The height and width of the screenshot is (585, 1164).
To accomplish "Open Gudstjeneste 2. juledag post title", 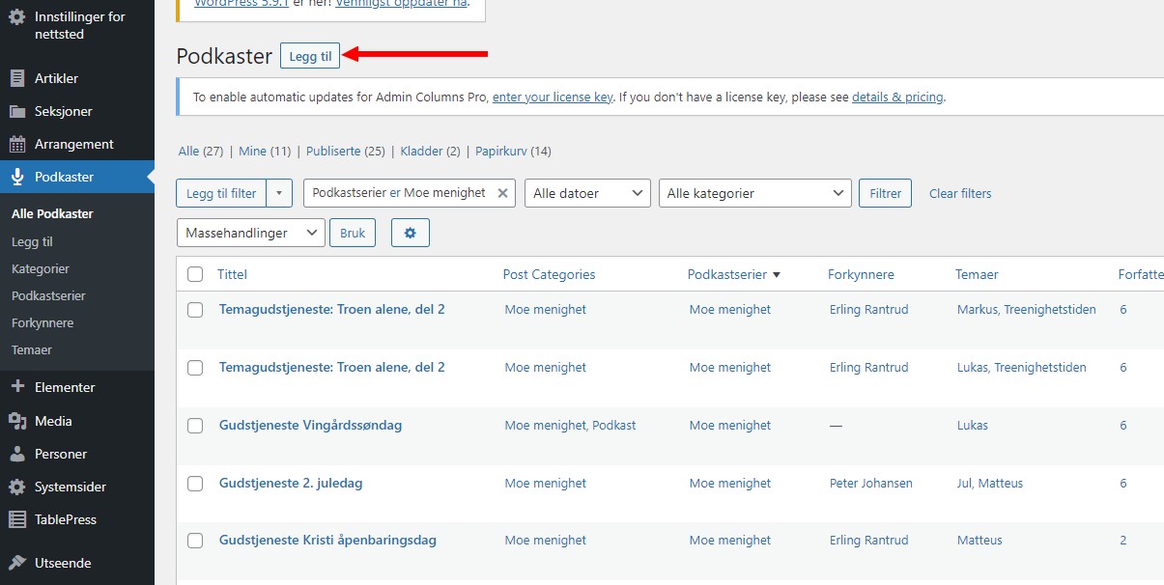I will coord(291,484).
